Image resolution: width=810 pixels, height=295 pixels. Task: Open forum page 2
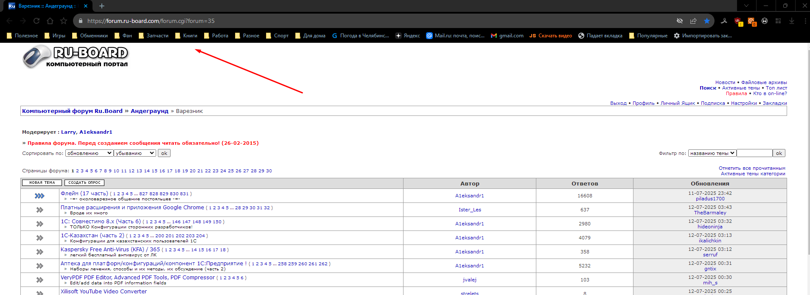(77, 171)
